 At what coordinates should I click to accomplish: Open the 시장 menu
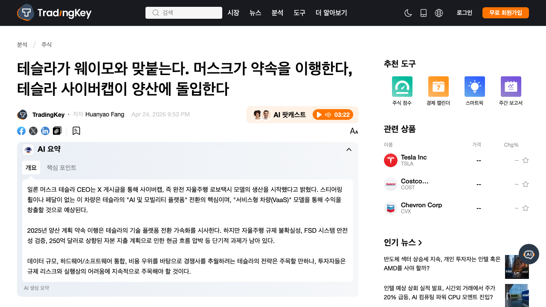click(233, 13)
